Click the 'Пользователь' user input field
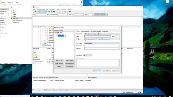 pyautogui.click(x=102, y=46)
